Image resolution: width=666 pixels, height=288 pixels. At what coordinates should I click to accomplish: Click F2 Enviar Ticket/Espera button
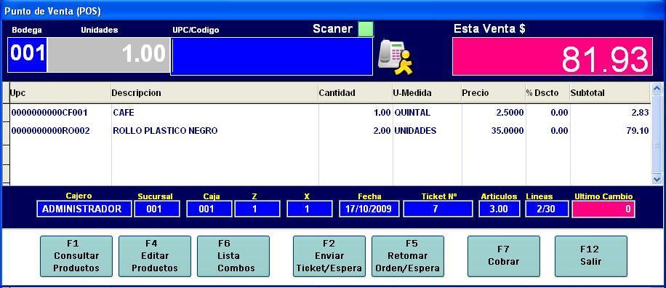pos(329,256)
